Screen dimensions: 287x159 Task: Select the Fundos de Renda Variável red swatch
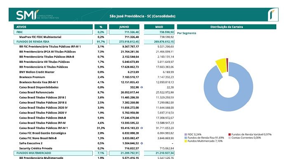click(230, 134)
